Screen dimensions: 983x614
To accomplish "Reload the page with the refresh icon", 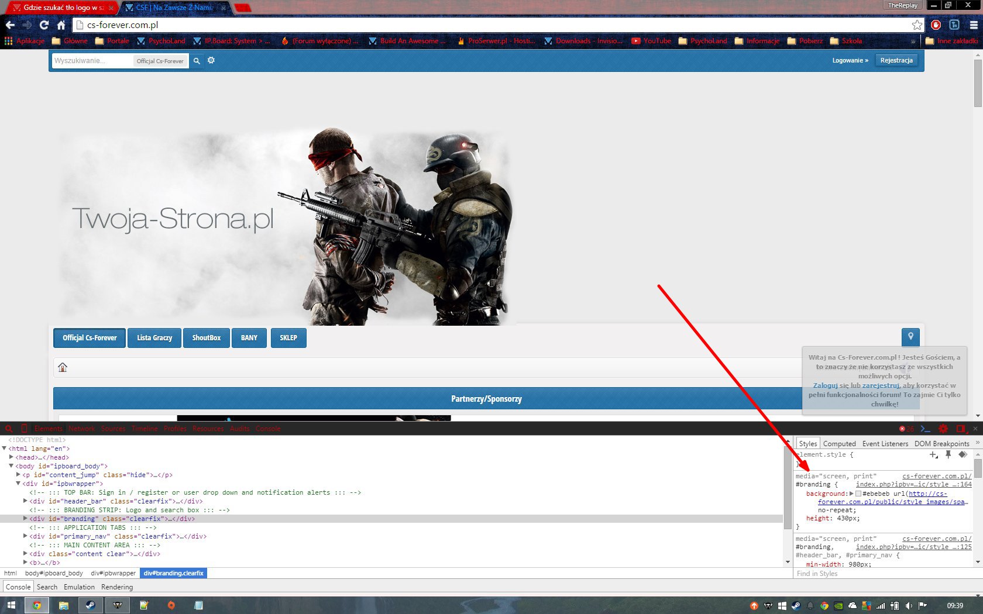I will (x=44, y=25).
